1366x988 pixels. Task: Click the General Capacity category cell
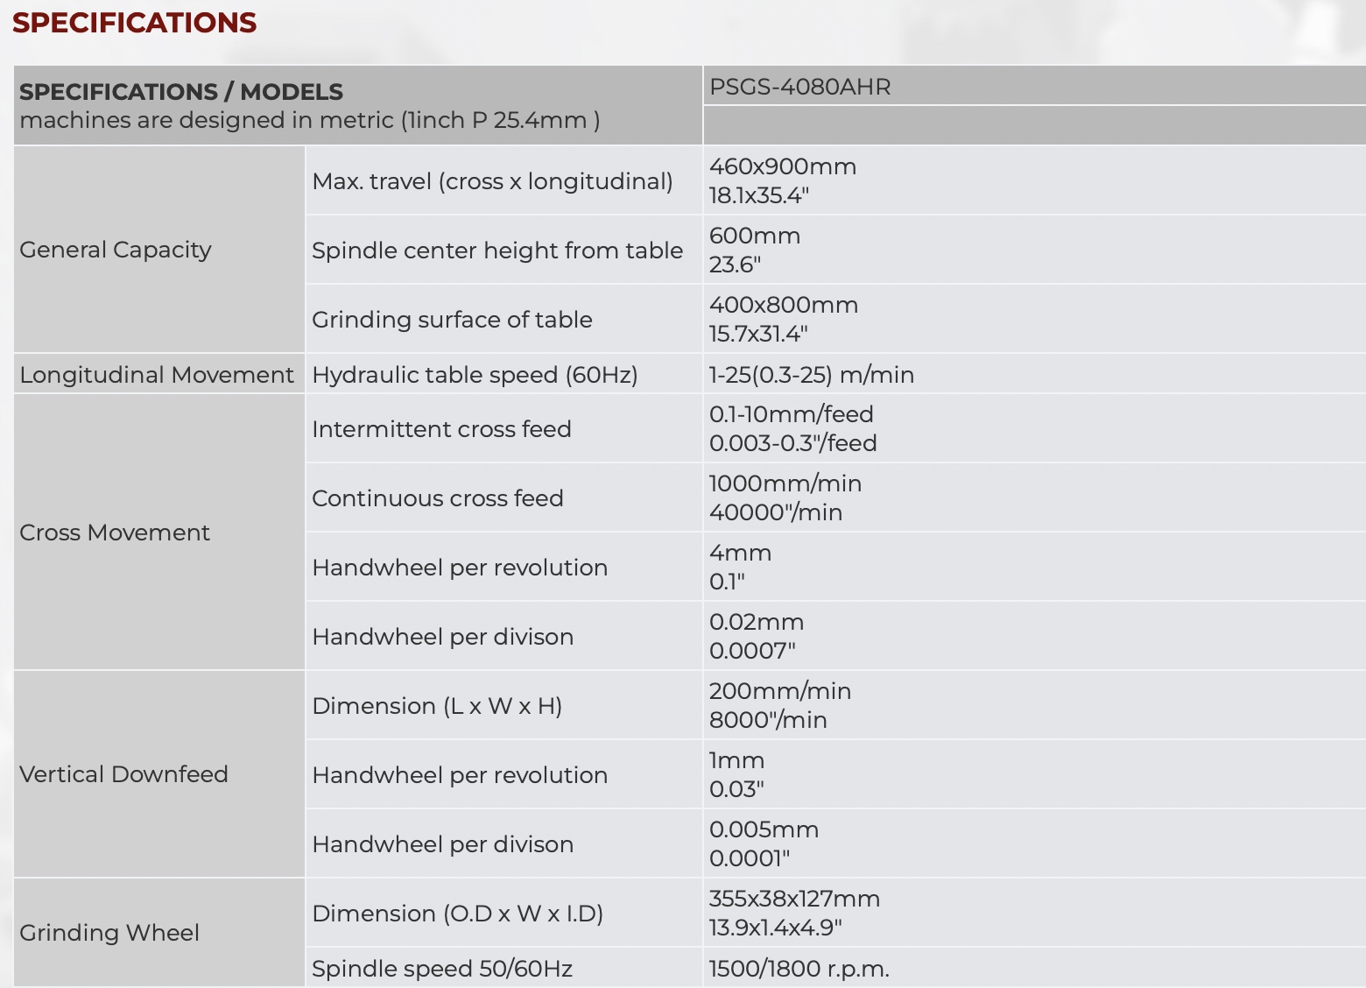(x=116, y=250)
